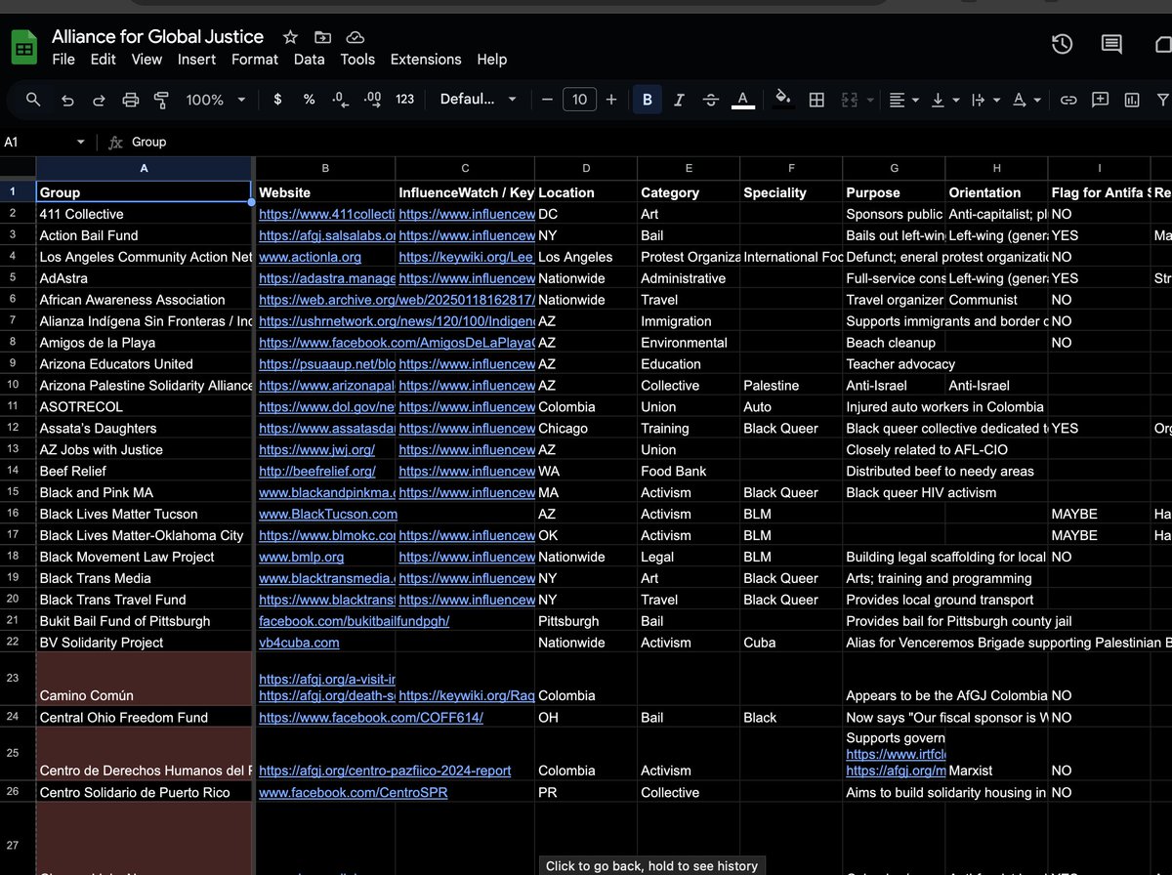
Task: Open the www.facebook.com/CentroSPR link
Action: pyautogui.click(x=353, y=793)
